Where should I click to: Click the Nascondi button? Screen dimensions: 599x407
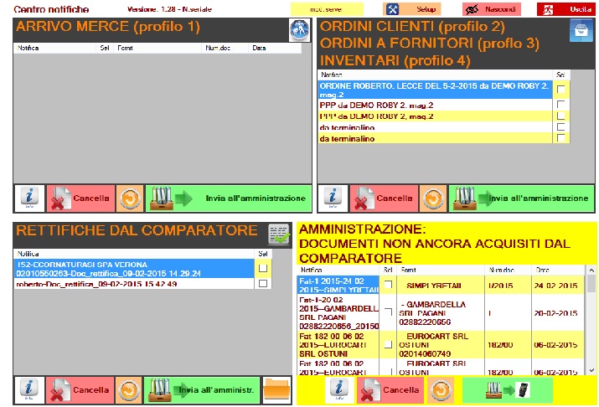click(491, 9)
